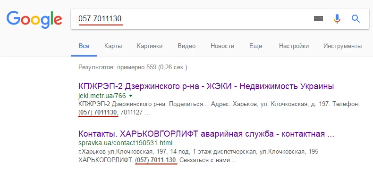Open the КПЖРЭП-2 Дзержинского р-на result
Viewport: 373px width, 172px height.
pyautogui.click(x=206, y=87)
